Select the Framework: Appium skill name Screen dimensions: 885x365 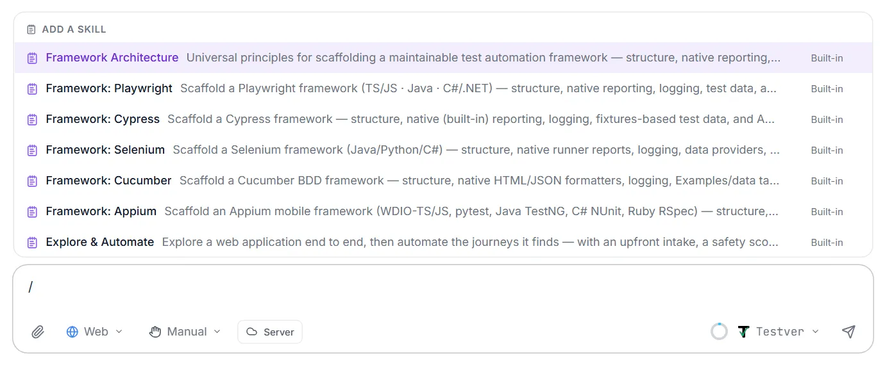click(x=101, y=211)
